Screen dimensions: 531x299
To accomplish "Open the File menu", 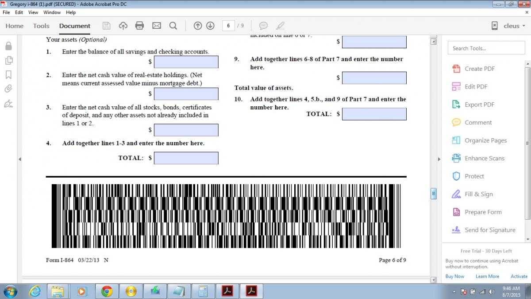I will (x=6, y=12).
